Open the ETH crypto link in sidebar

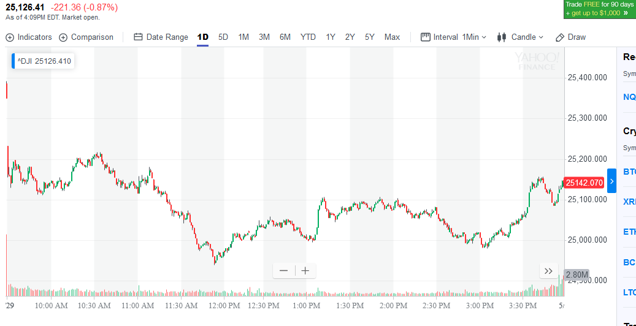click(x=629, y=232)
